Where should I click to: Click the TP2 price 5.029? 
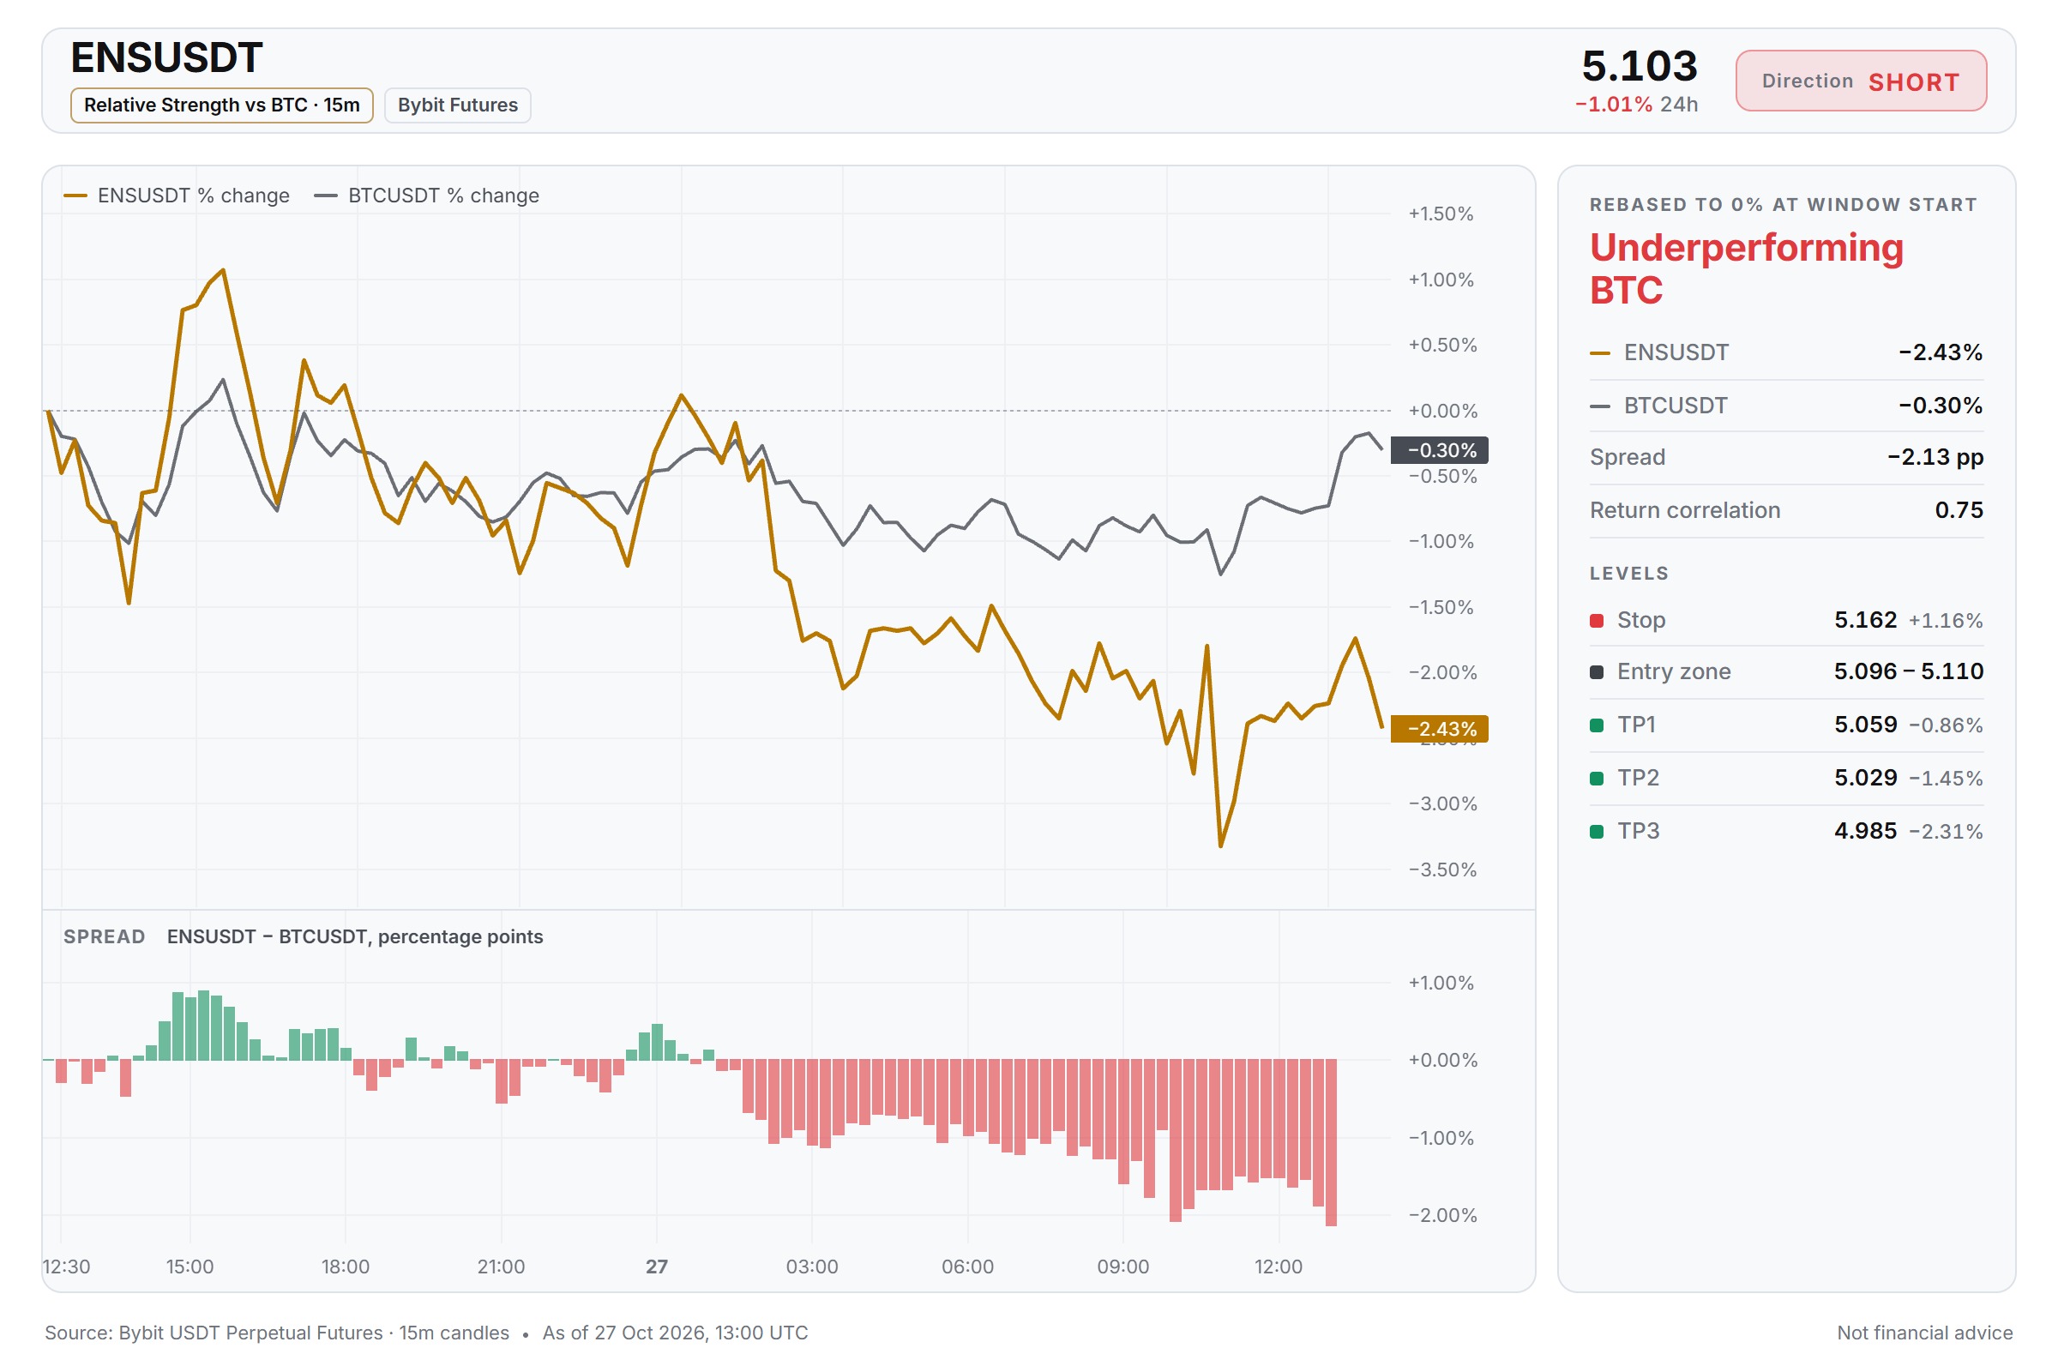1864,779
